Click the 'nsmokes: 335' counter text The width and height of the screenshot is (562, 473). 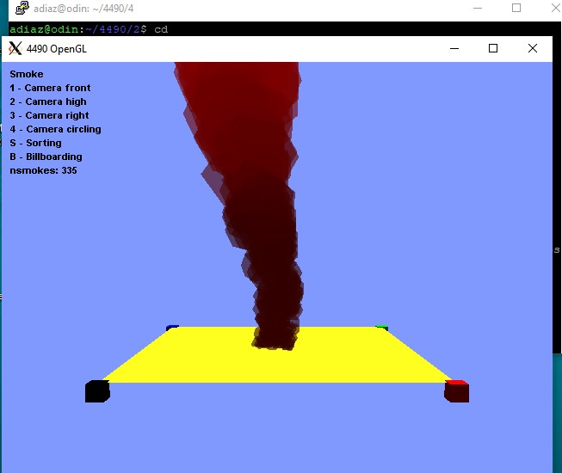click(43, 170)
